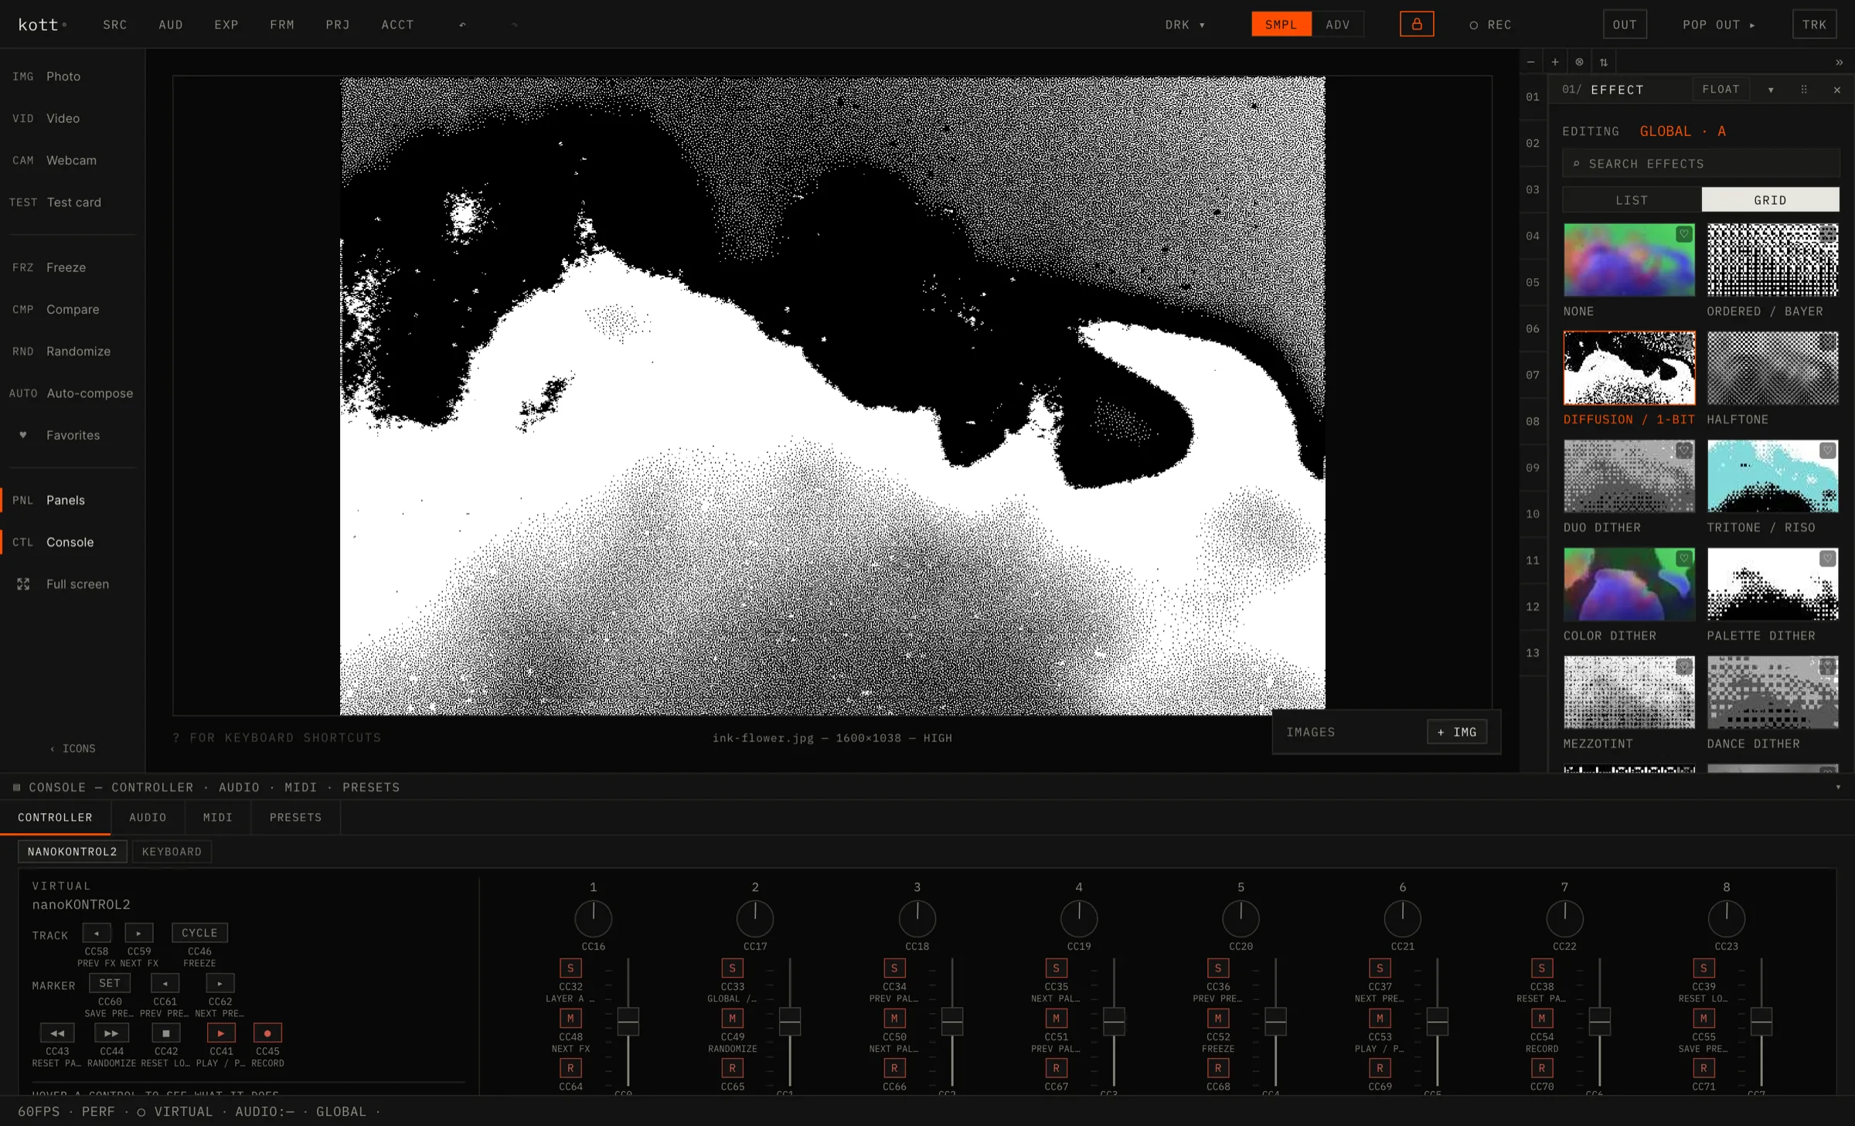
Task: Switch to the MIDI console tab
Action: point(218,818)
